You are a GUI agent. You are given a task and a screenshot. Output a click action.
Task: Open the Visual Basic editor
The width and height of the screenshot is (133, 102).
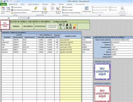pyautogui.click(x=3, y=10)
